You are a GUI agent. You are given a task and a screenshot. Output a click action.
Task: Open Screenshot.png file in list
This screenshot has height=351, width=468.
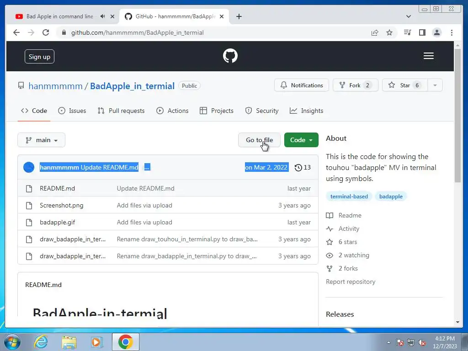(x=62, y=205)
